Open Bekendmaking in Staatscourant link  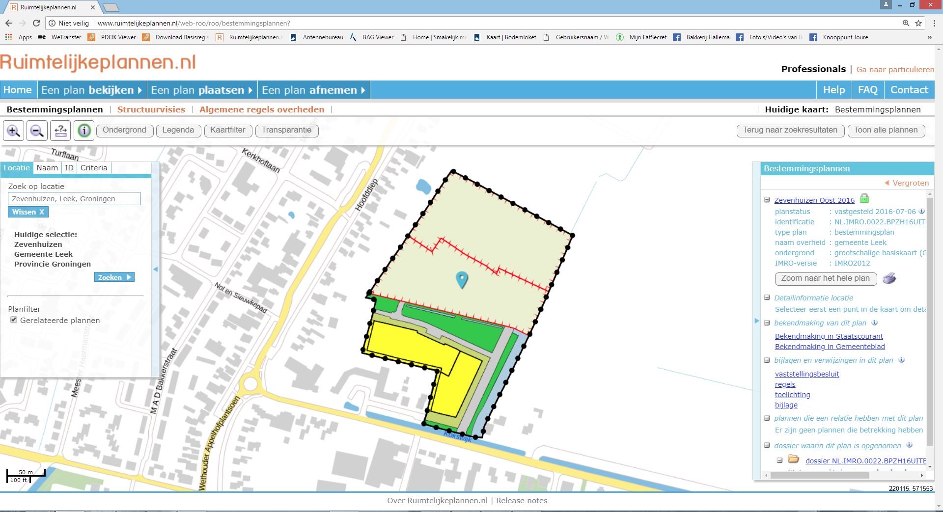click(829, 336)
